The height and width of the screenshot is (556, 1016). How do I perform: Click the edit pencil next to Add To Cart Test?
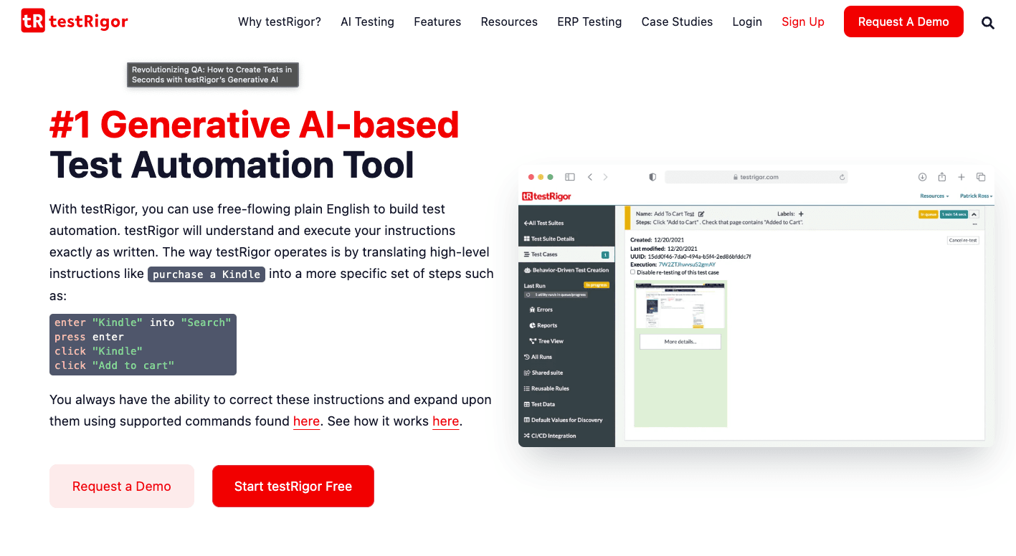tap(701, 214)
